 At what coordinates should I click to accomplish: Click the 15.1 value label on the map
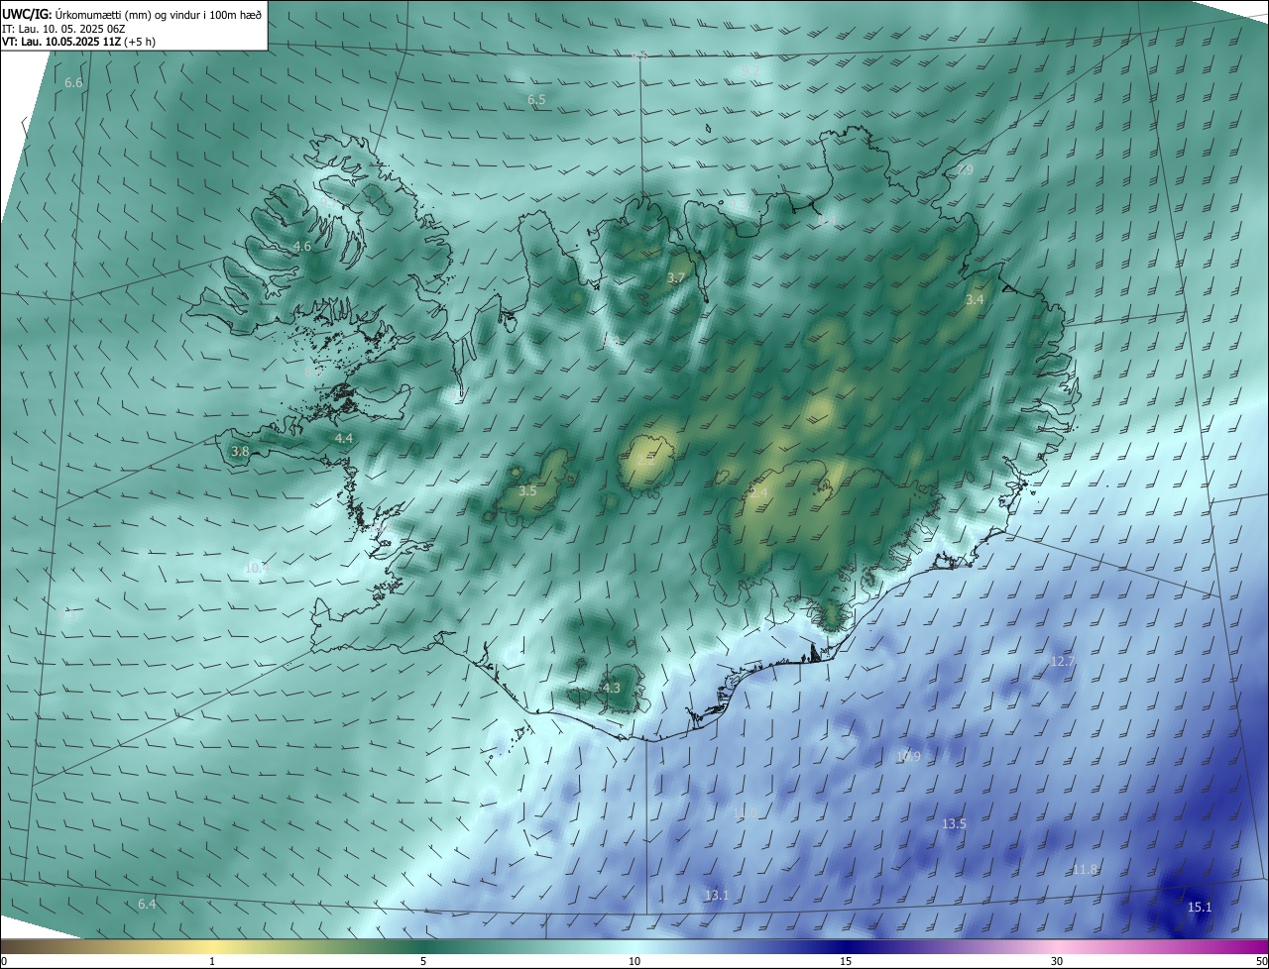[x=1200, y=907]
